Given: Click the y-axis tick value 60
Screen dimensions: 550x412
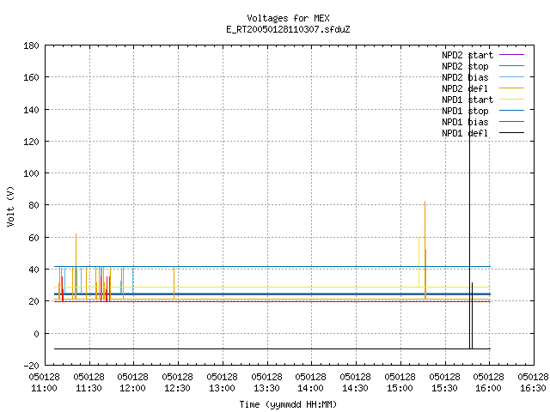Looking at the screenshot, I should click(34, 238).
